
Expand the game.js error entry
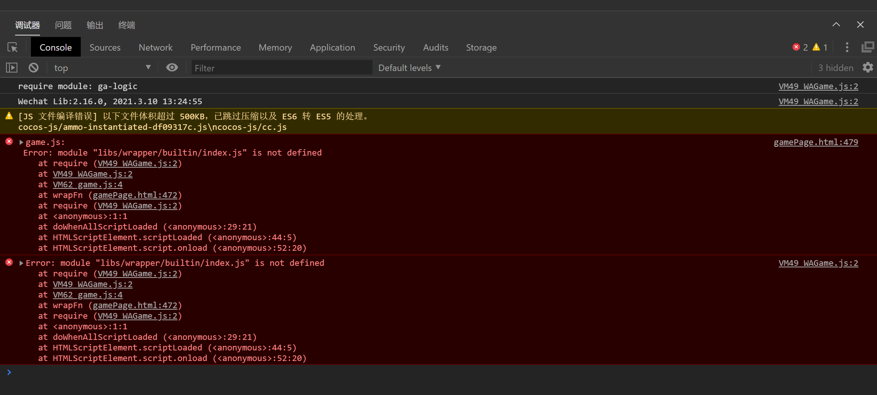[22, 142]
